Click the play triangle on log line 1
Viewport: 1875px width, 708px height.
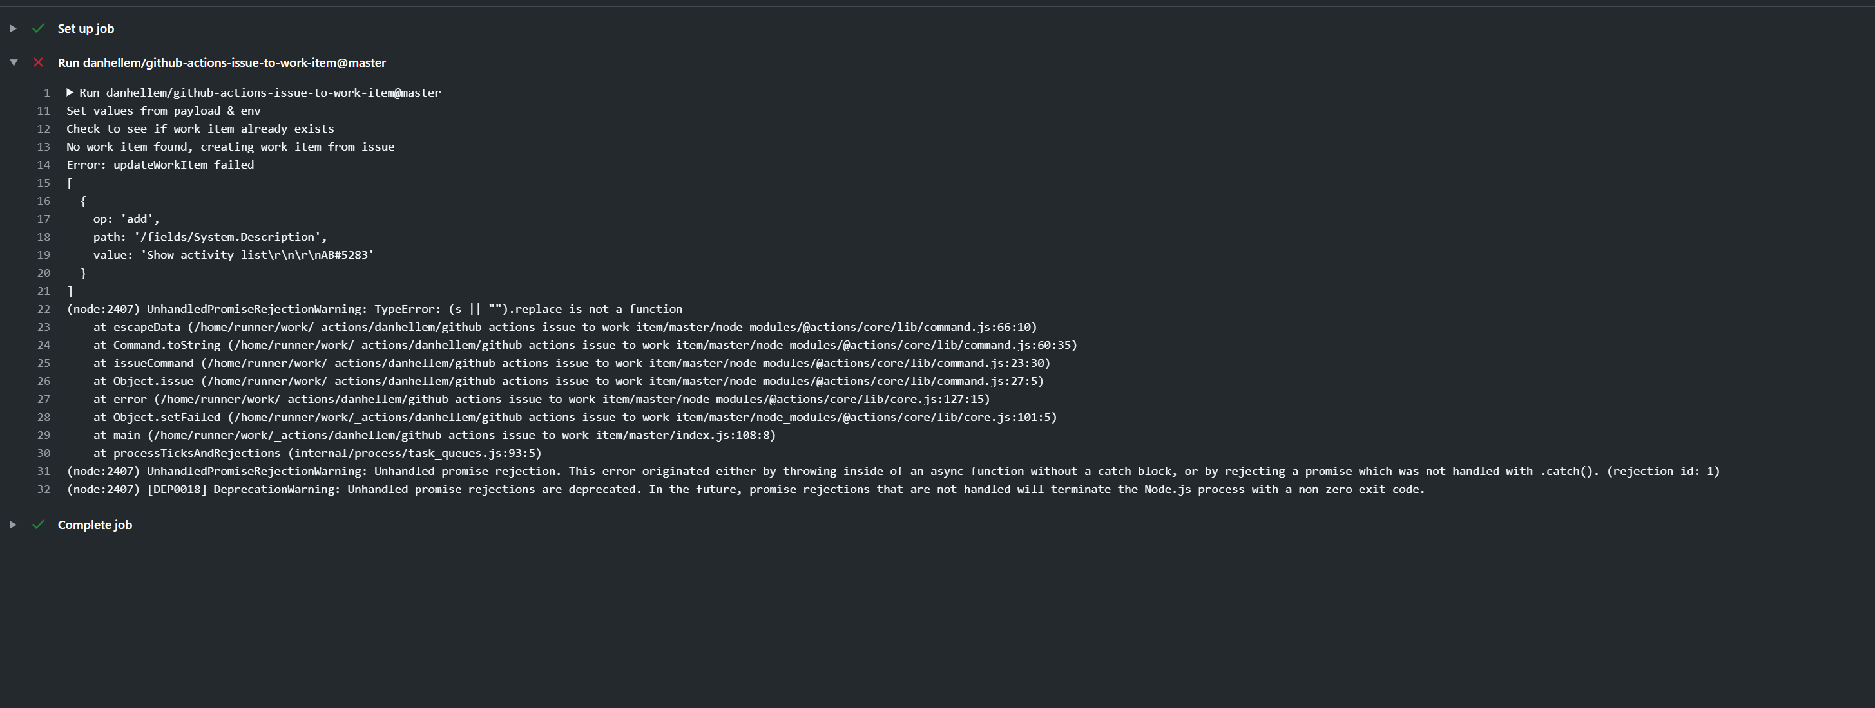point(70,92)
